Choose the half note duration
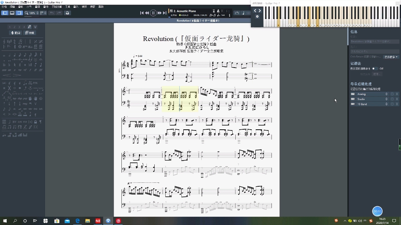 (x=9, y=55)
